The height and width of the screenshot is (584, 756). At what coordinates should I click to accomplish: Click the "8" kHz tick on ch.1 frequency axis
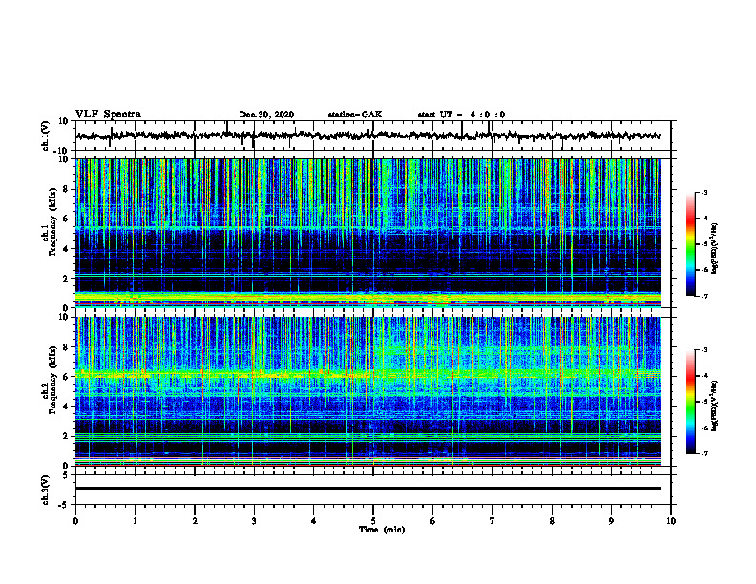(x=67, y=189)
